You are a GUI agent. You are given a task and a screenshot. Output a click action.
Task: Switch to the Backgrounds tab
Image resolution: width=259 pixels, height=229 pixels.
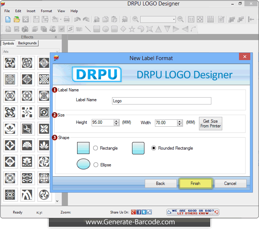27,43
